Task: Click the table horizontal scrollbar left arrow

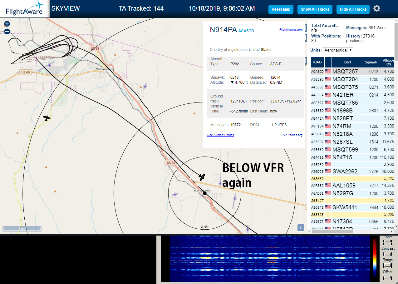Action: coord(310,231)
